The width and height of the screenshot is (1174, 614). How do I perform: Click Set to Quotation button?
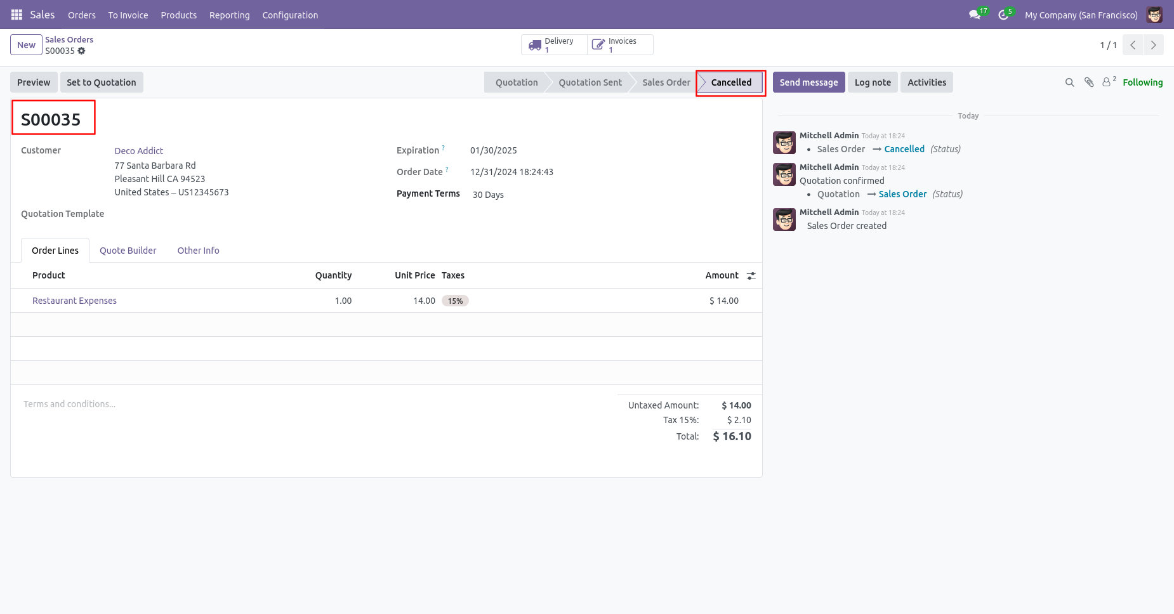(102, 82)
